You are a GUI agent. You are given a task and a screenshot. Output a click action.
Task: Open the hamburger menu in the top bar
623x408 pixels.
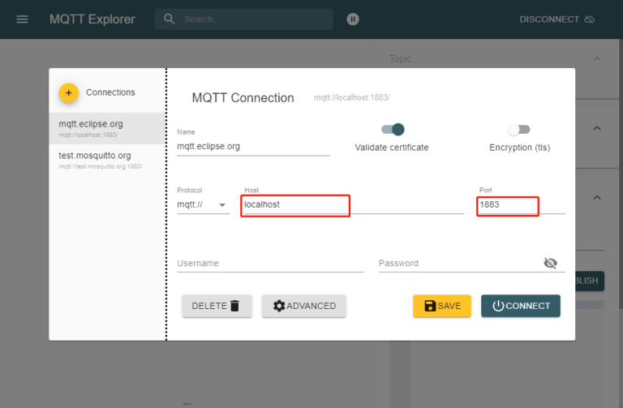(x=22, y=19)
